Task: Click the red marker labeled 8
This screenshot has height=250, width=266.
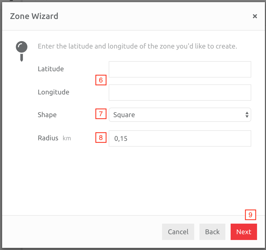Action: pos(101,137)
